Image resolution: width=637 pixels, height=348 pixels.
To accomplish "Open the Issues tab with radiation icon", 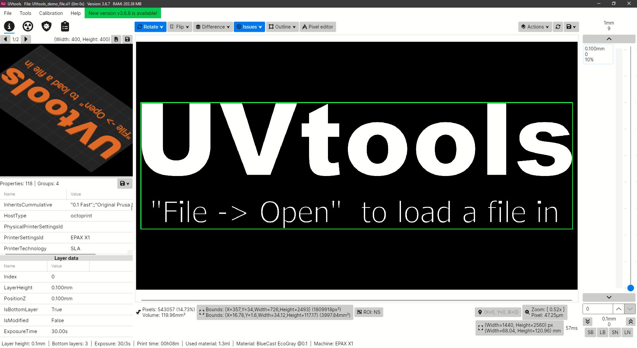I will coord(28,27).
